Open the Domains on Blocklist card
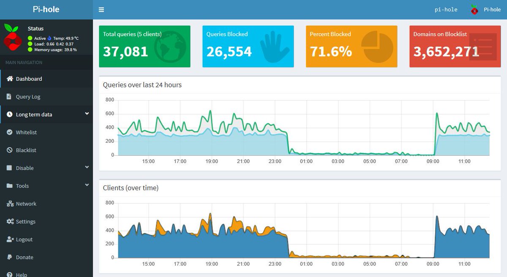 455,46
